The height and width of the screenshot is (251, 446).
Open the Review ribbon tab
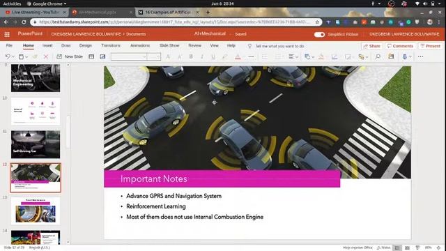[194, 45]
